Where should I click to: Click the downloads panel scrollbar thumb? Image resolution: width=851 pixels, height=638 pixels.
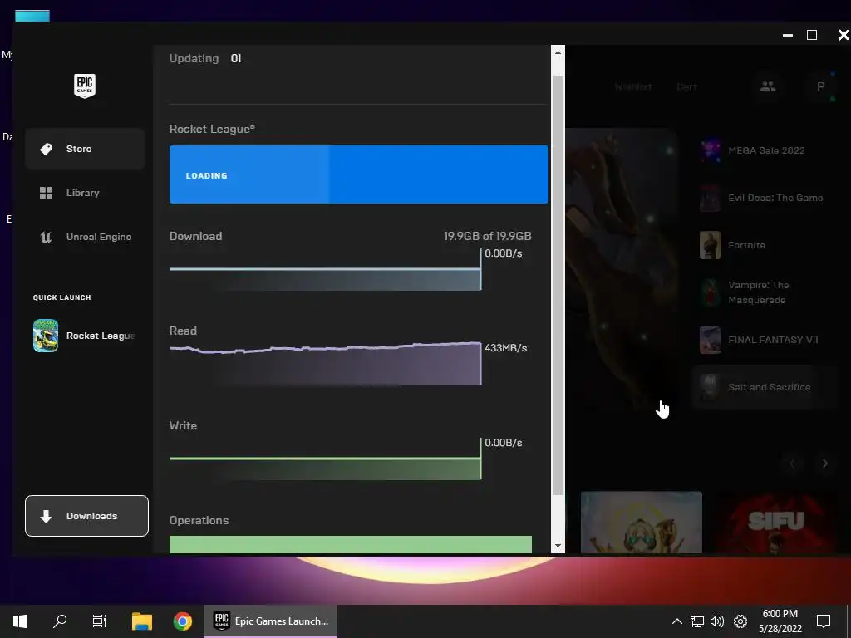pos(558,285)
